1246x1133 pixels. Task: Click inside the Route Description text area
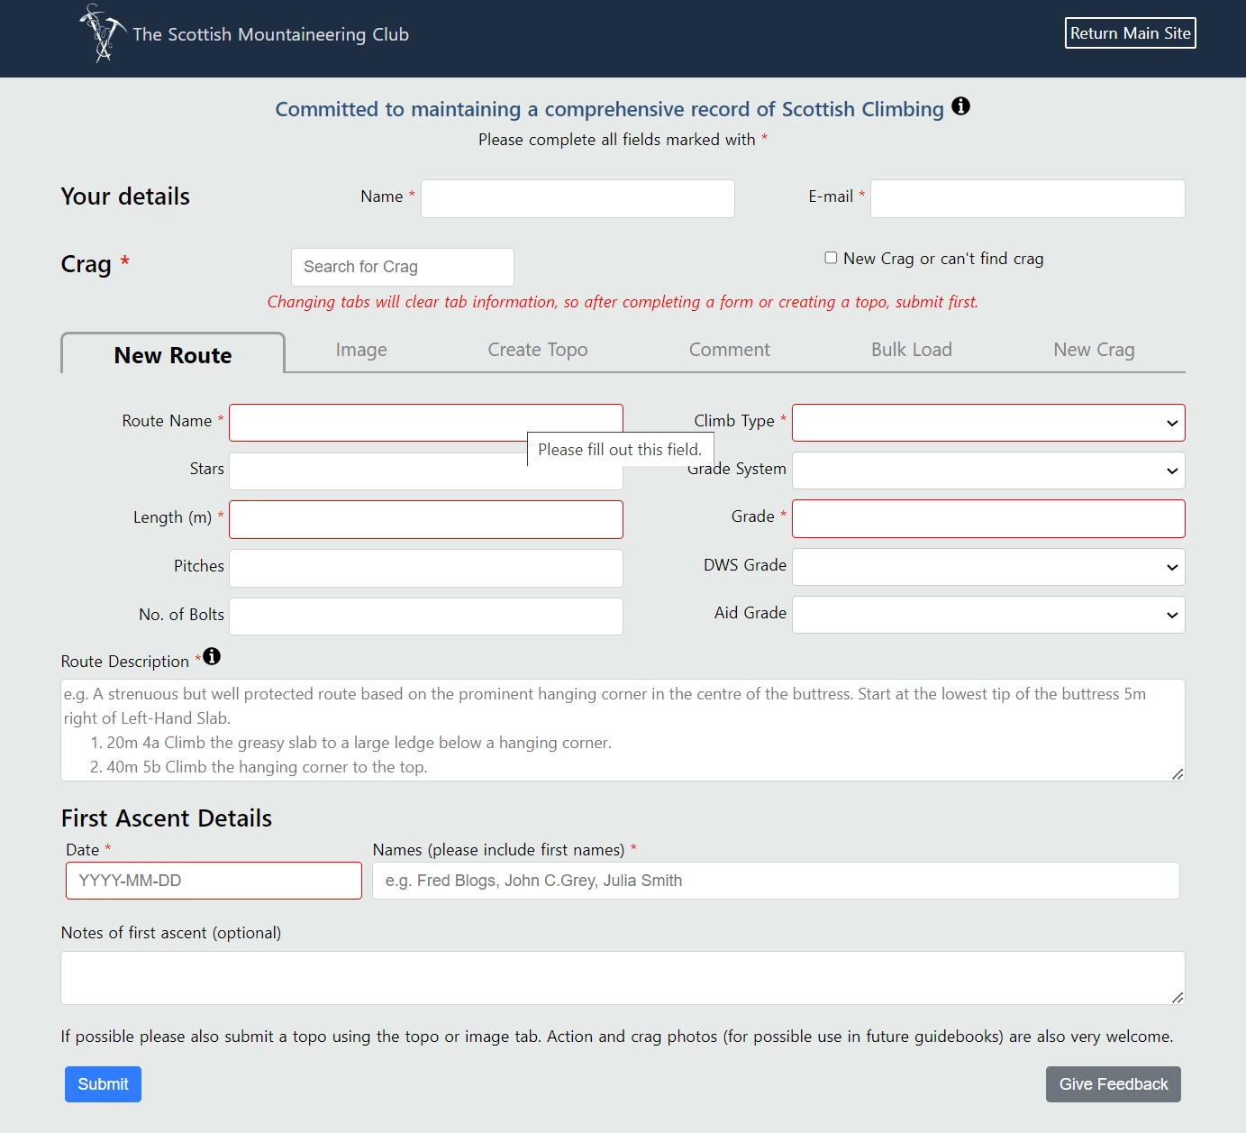click(x=623, y=730)
